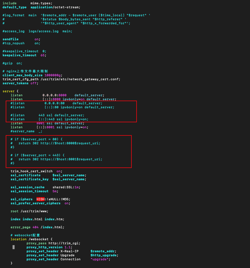Place cursor on the sendfile directive
The image size is (250, 268).
(x=11, y=39)
